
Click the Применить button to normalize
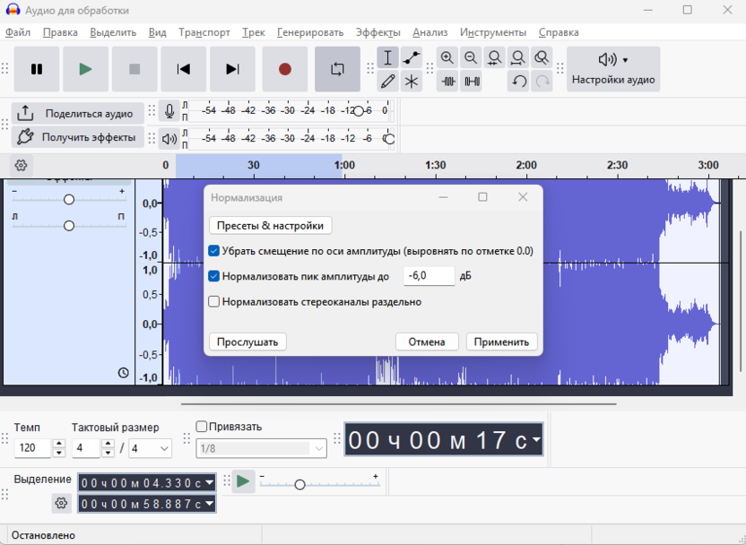[x=502, y=342]
